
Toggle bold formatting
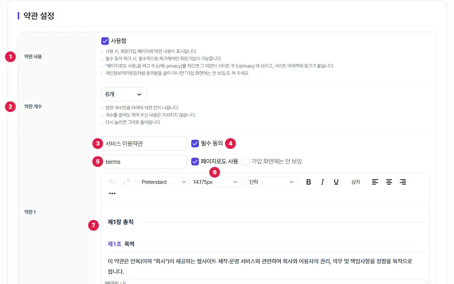pos(309,182)
